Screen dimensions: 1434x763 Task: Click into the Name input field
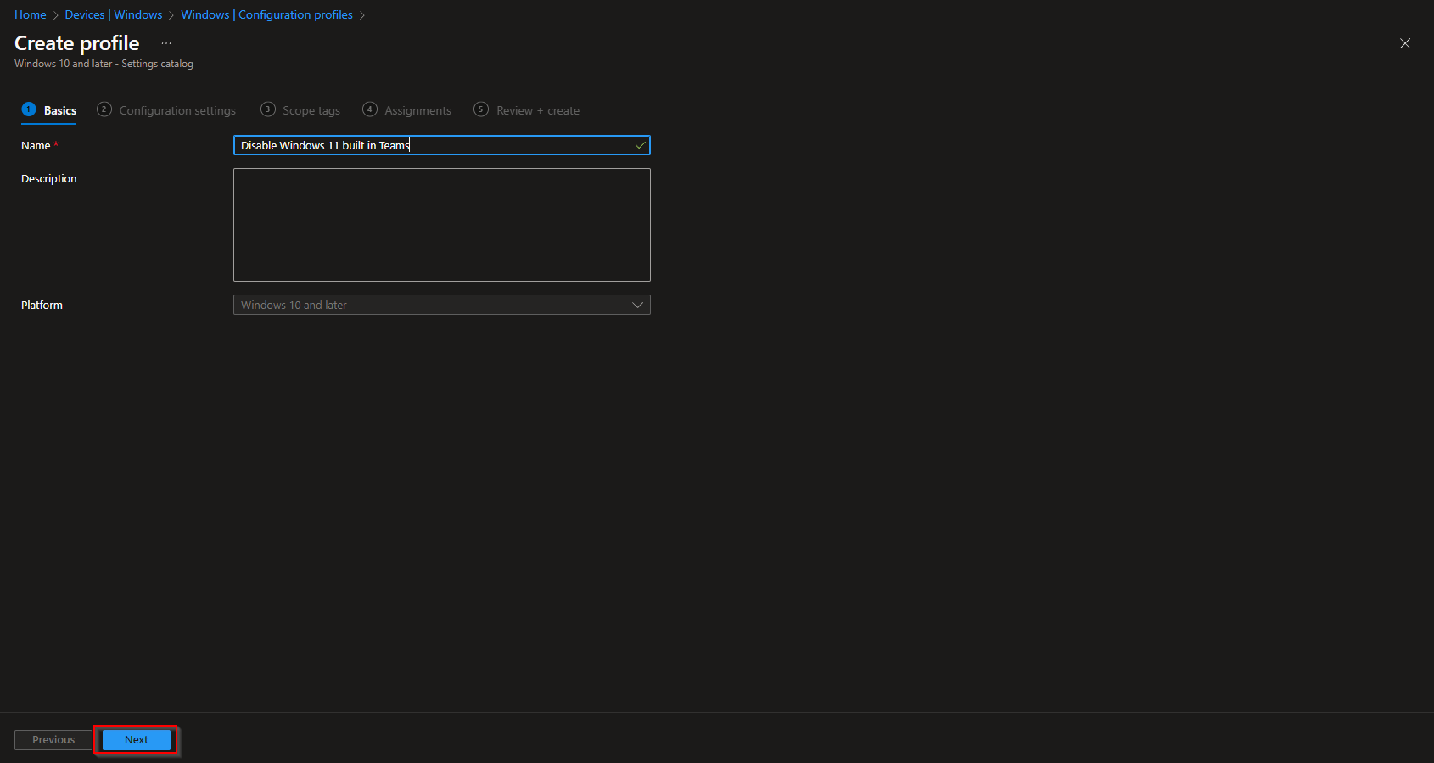click(442, 145)
